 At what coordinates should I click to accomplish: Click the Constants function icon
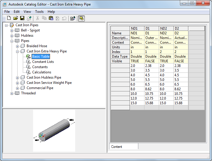(x=28, y=67)
